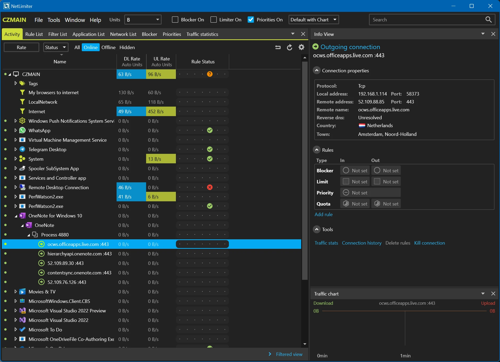Click the System process icon

tap(22, 159)
